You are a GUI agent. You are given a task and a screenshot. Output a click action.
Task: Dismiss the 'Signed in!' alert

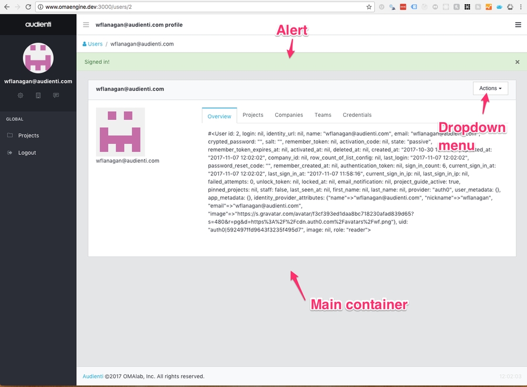pyautogui.click(x=517, y=62)
